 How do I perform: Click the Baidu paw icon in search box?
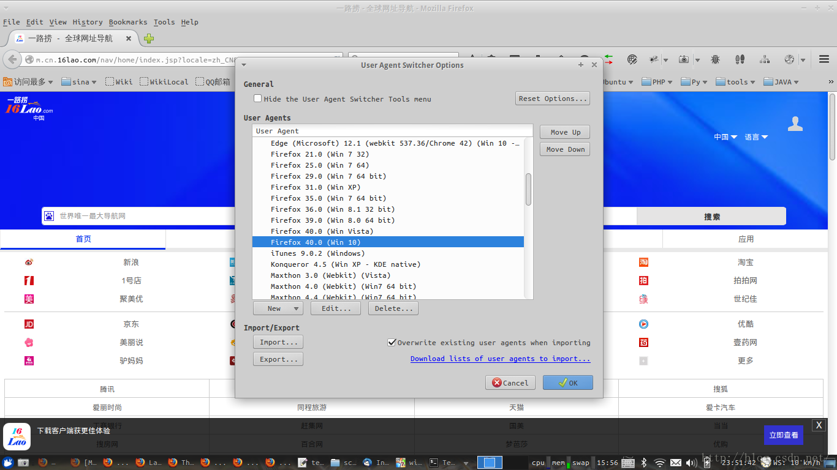[49, 216]
